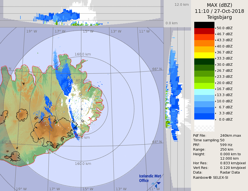The height and width of the screenshot is (191, 248).
Task: Choose the dark green 30.0 dBZ swatch
Action: point(204,61)
